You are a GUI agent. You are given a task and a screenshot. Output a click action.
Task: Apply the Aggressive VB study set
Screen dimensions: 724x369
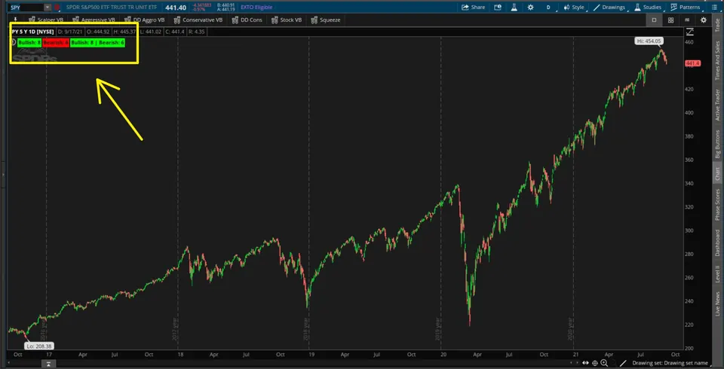(94, 20)
